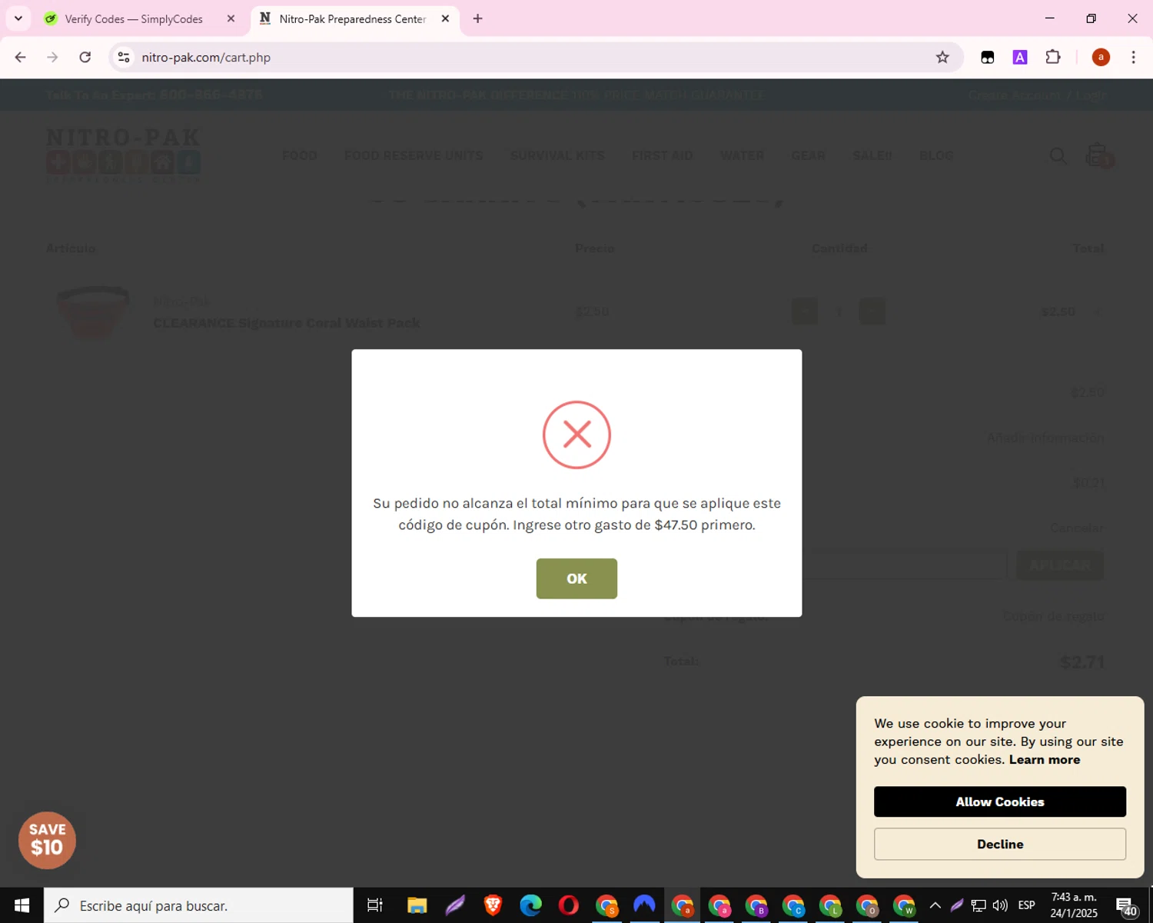Open Chrome profile S in the taskbar
The height and width of the screenshot is (923, 1153).
tap(606, 905)
